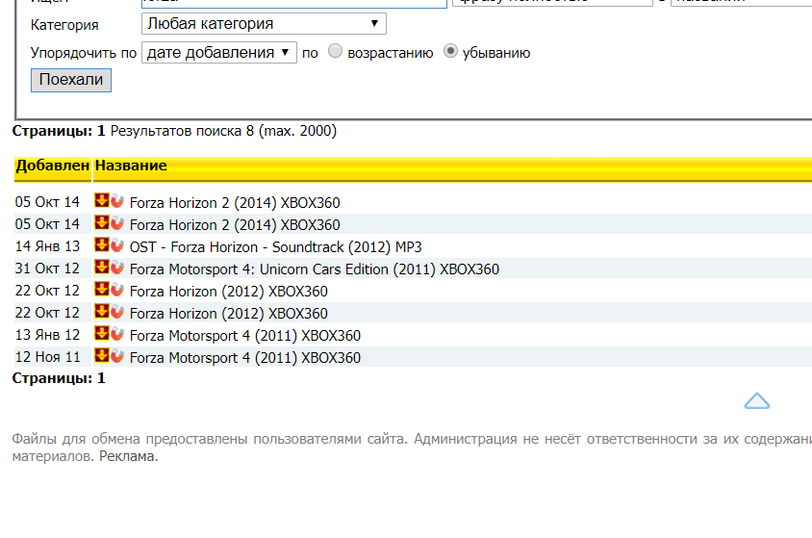Image resolution: width=812 pixels, height=538 pixels.
Task: Open Forza Motorsport 4 link added 13 Янв 12
Action: pos(245,336)
